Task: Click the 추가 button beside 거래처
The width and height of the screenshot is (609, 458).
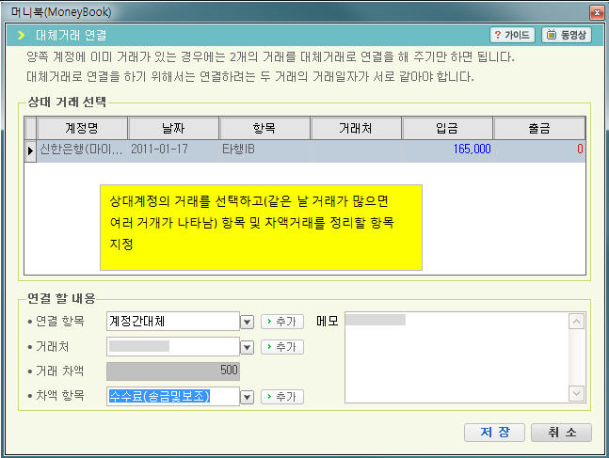Action: (x=281, y=347)
